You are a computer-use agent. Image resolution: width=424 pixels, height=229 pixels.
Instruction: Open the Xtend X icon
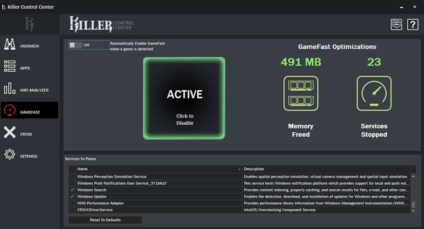[10, 132]
